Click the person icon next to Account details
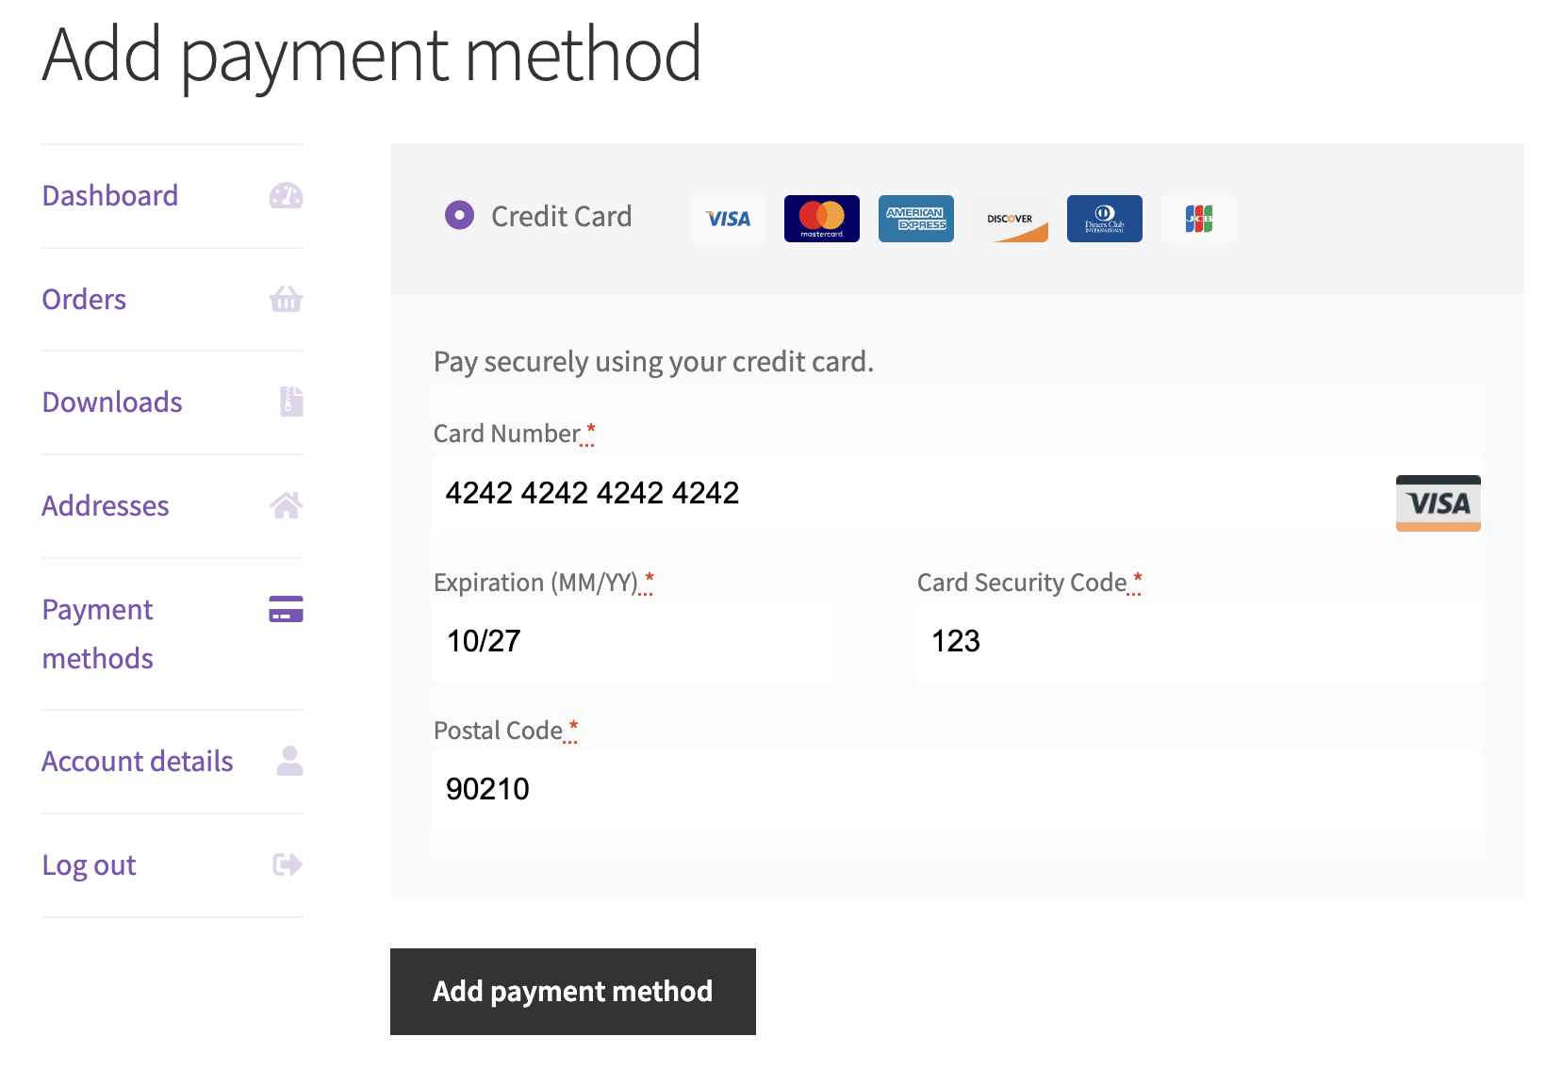This screenshot has width=1563, height=1086. pos(288,761)
